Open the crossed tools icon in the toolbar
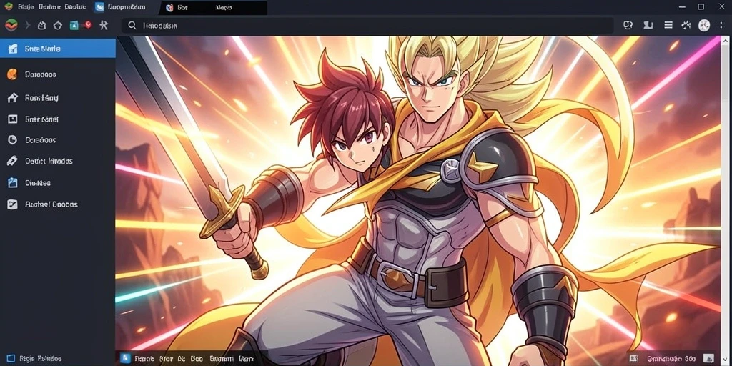732x366 pixels. [x=104, y=25]
